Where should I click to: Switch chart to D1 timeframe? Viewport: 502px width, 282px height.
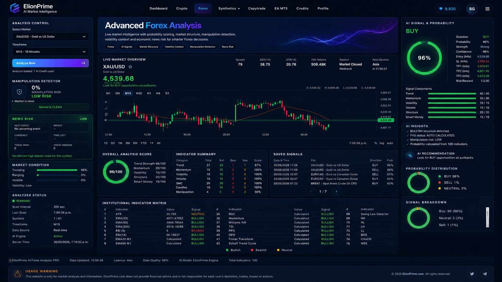167,93
